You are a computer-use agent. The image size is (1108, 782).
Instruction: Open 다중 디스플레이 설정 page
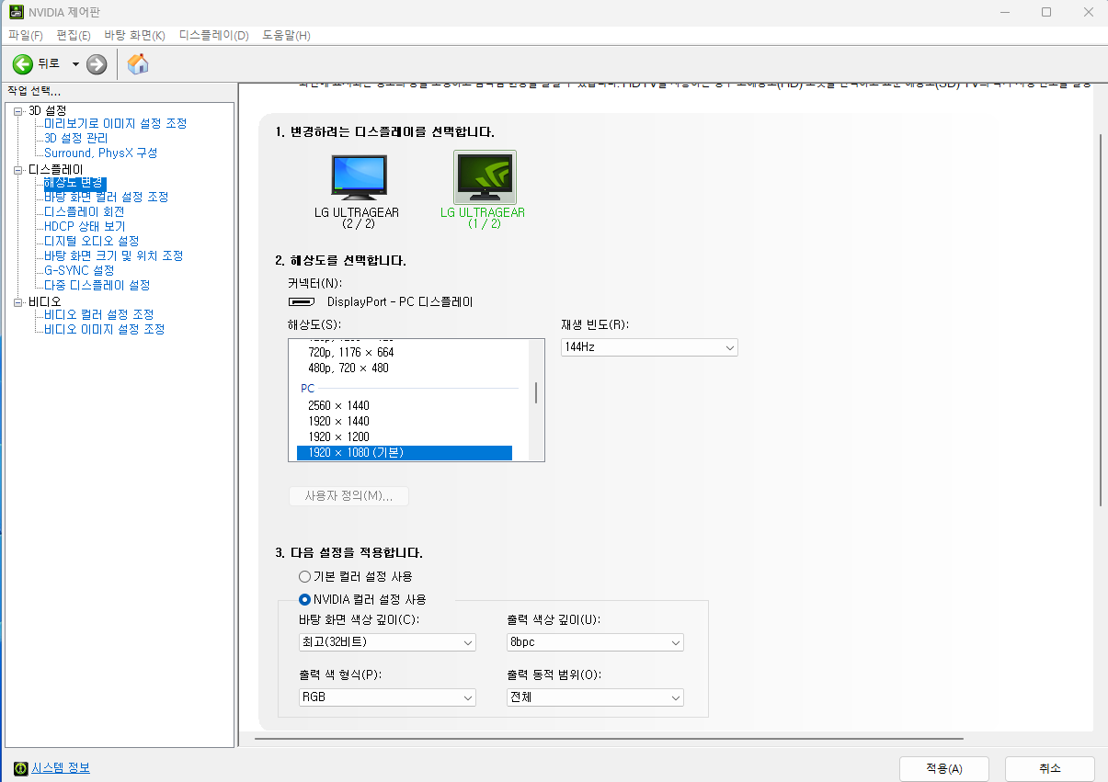tap(97, 285)
